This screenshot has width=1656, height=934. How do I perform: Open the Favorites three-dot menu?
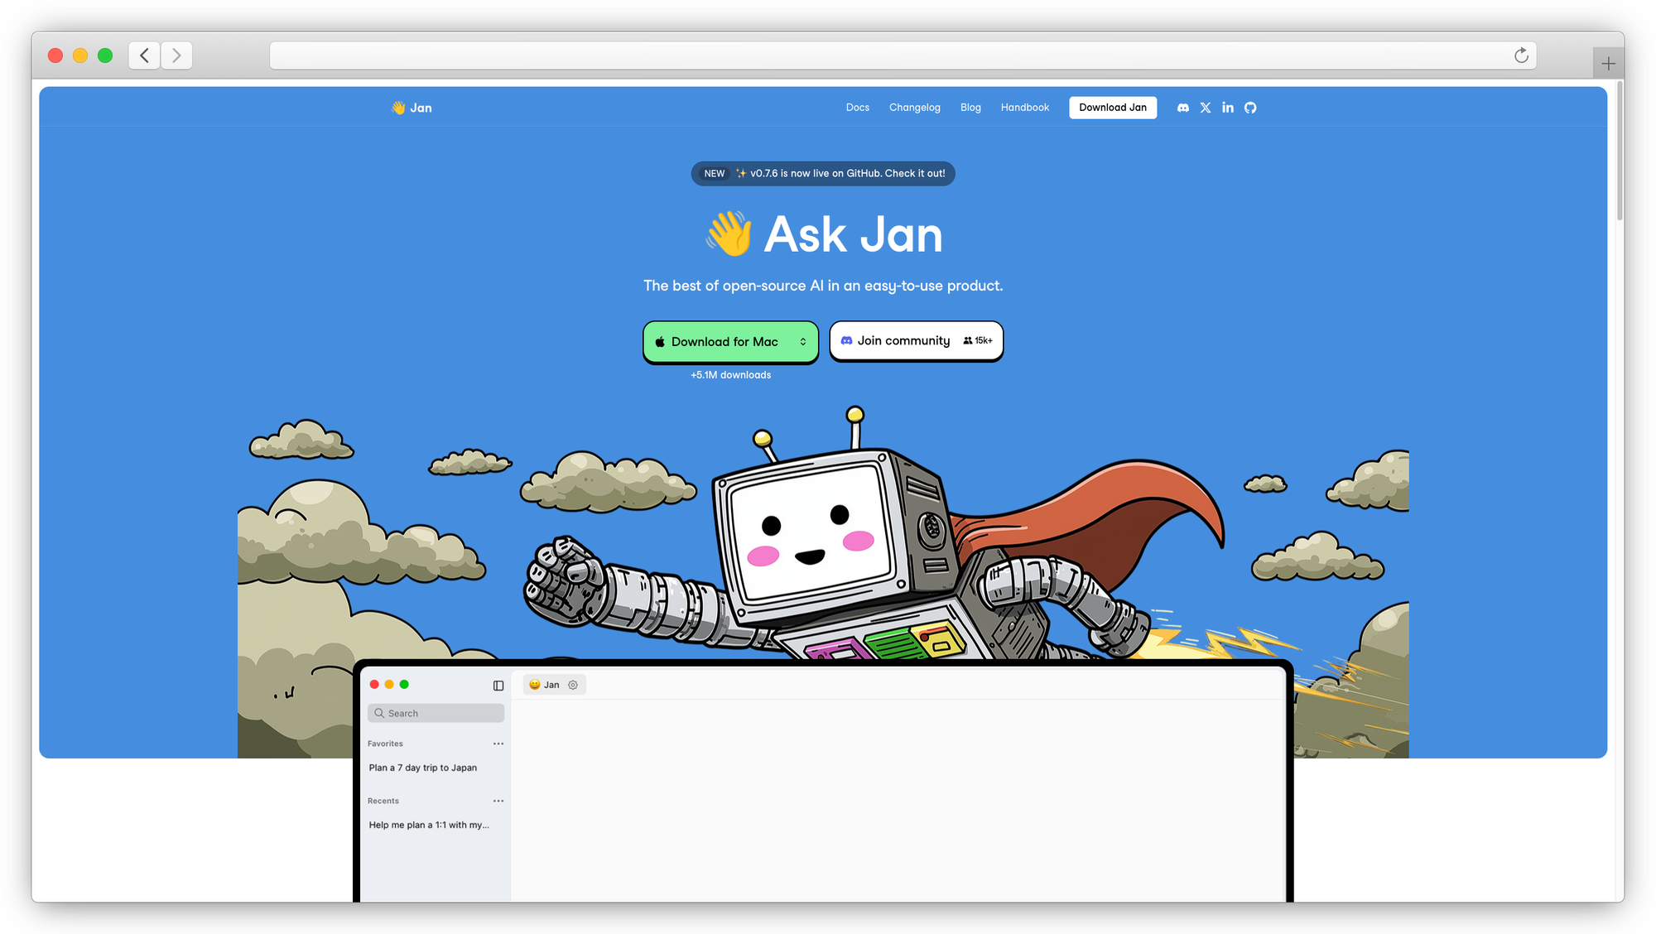[498, 744]
